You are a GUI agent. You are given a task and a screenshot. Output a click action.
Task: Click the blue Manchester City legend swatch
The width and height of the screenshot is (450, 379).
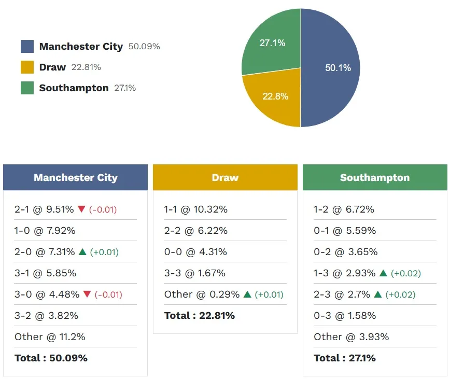point(27,47)
